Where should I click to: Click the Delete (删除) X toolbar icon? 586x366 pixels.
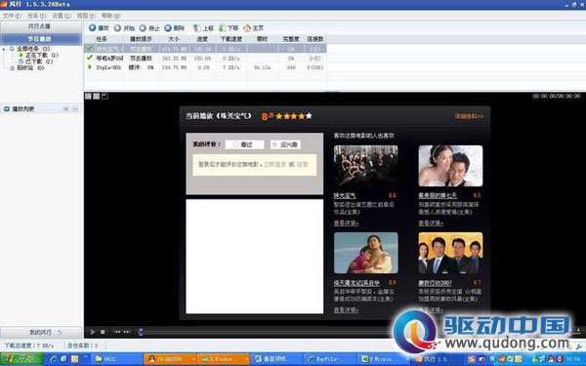tap(168, 28)
